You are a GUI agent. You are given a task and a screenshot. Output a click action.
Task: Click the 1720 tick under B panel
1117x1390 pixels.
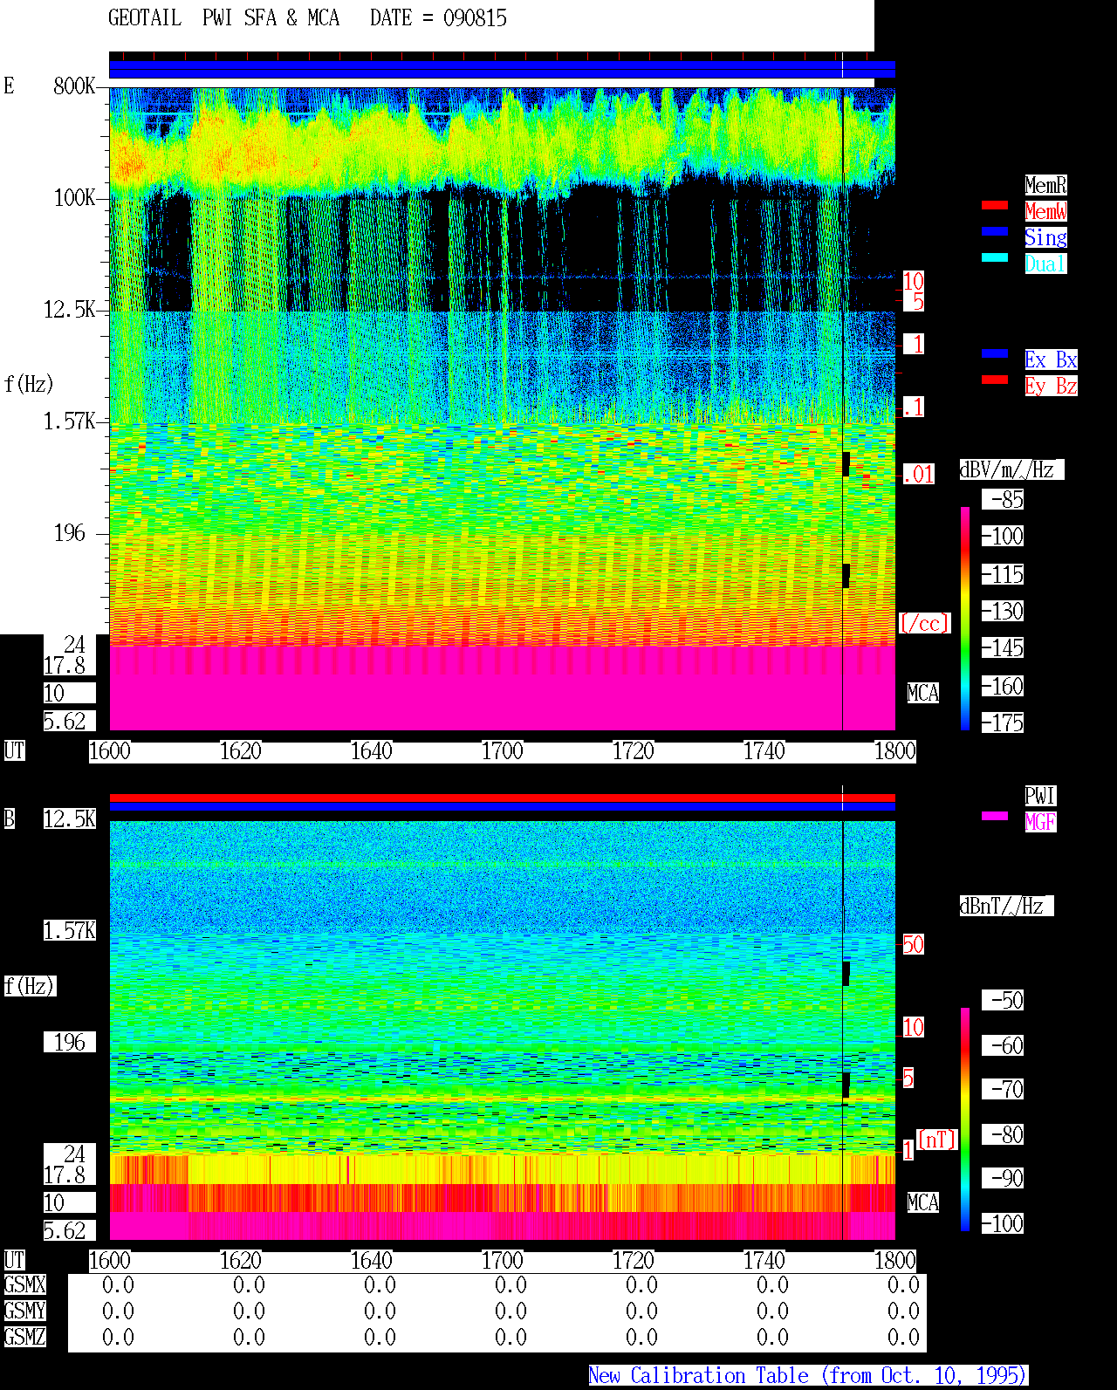pyautogui.click(x=634, y=1260)
